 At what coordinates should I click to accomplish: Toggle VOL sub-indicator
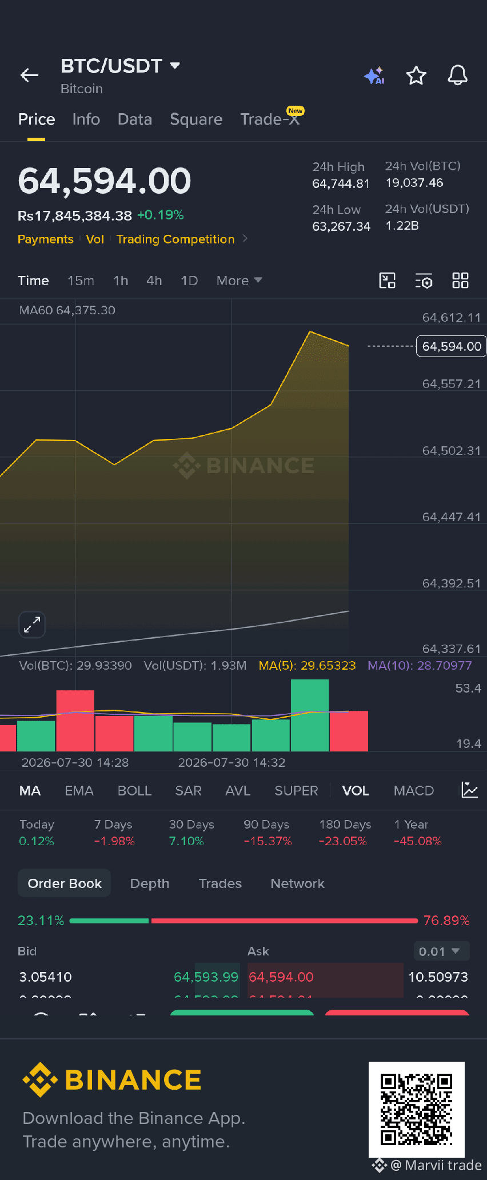point(356,791)
